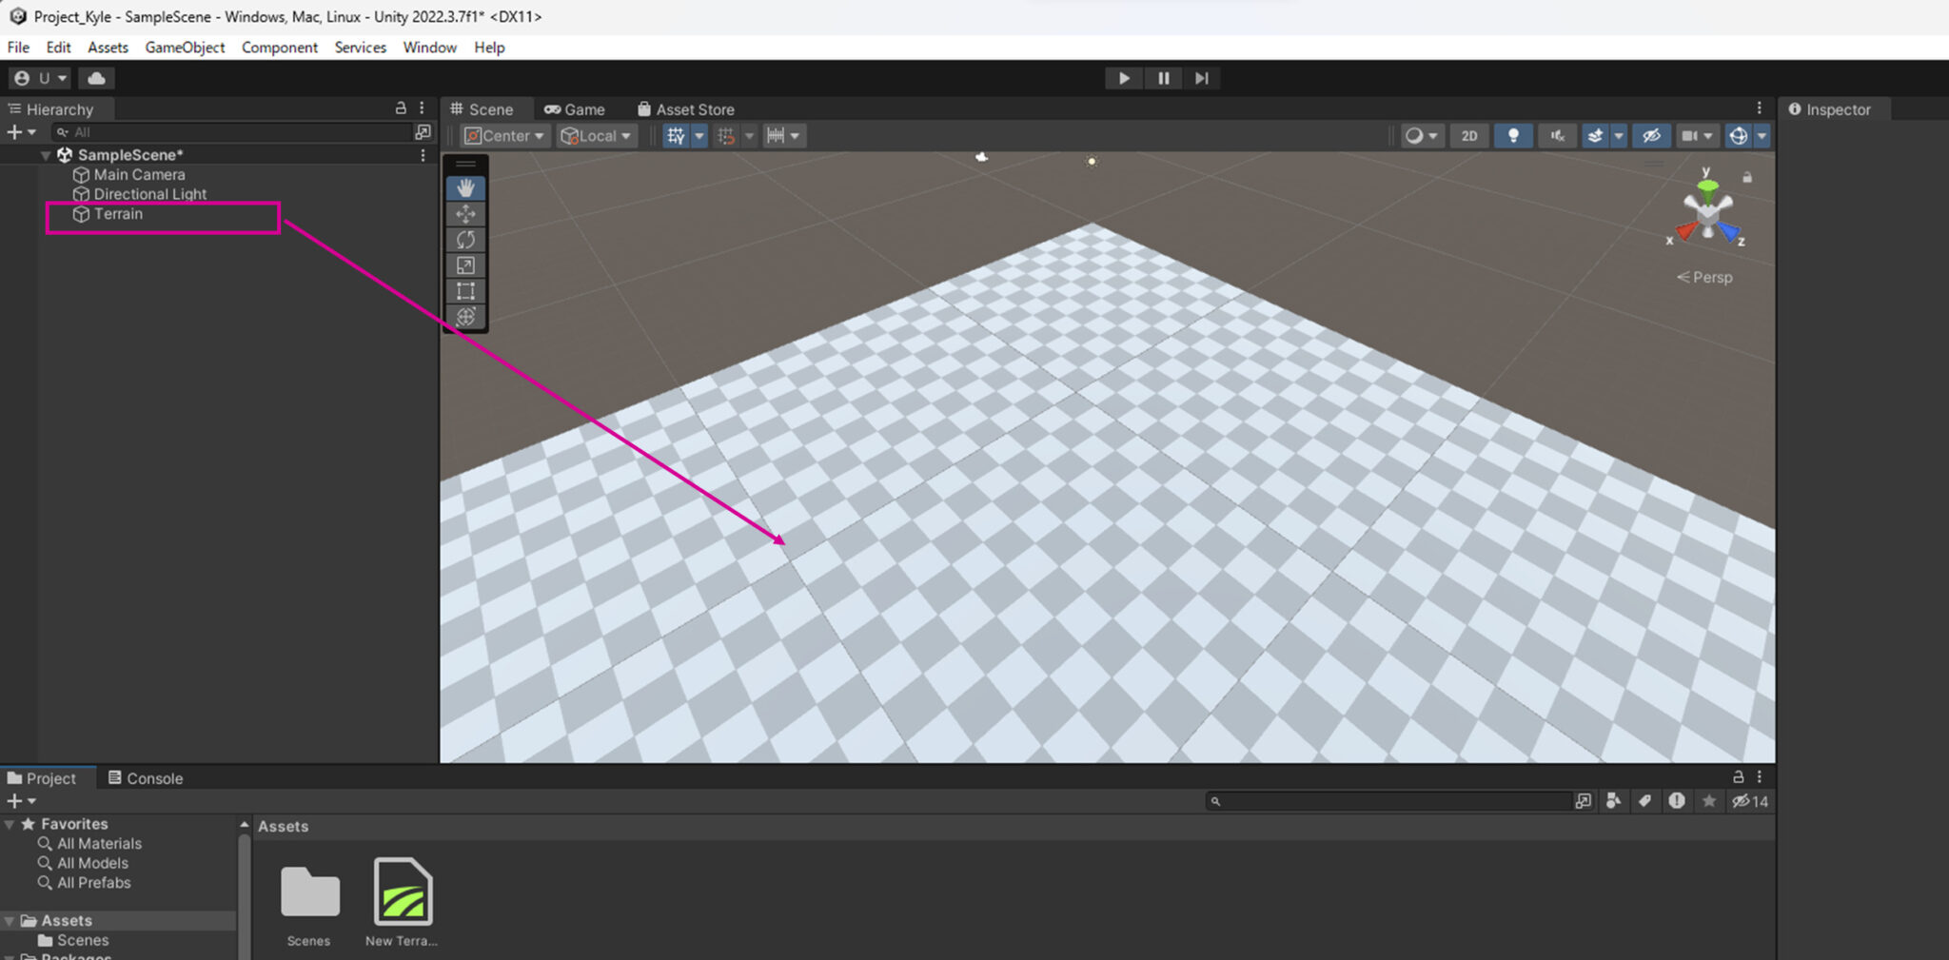Open the Console tab

click(146, 778)
